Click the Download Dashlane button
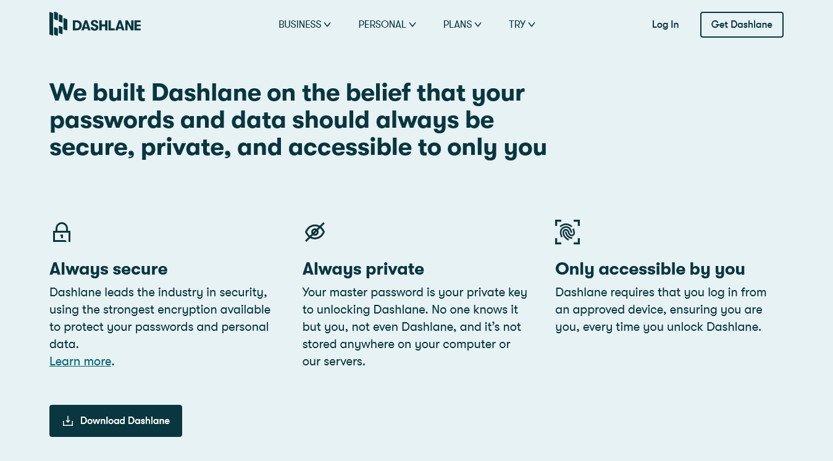The width and height of the screenshot is (833, 461). [x=115, y=420]
